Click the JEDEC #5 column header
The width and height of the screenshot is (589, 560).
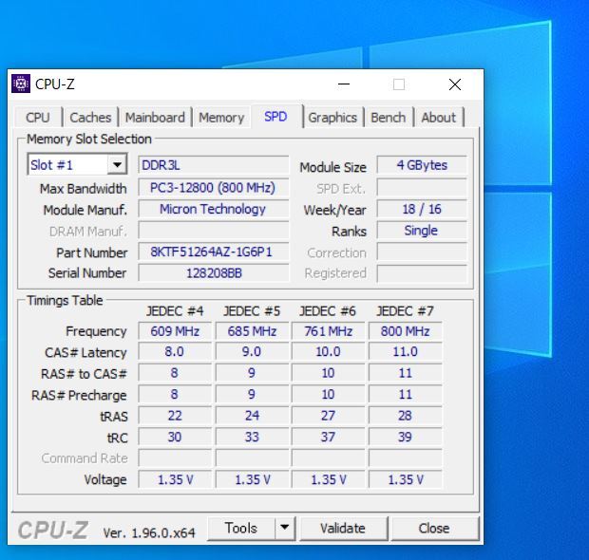pyautogui.click(x=252, y=311)
